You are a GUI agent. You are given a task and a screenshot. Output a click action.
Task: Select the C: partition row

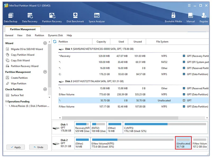pos(133,74)
